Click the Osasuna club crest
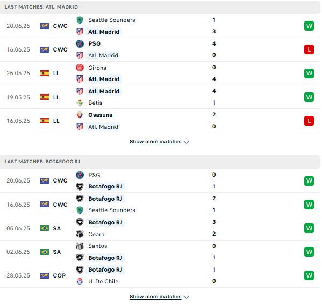Image resolution: width=322 pixels, height=306 pixels. [80, 115]
